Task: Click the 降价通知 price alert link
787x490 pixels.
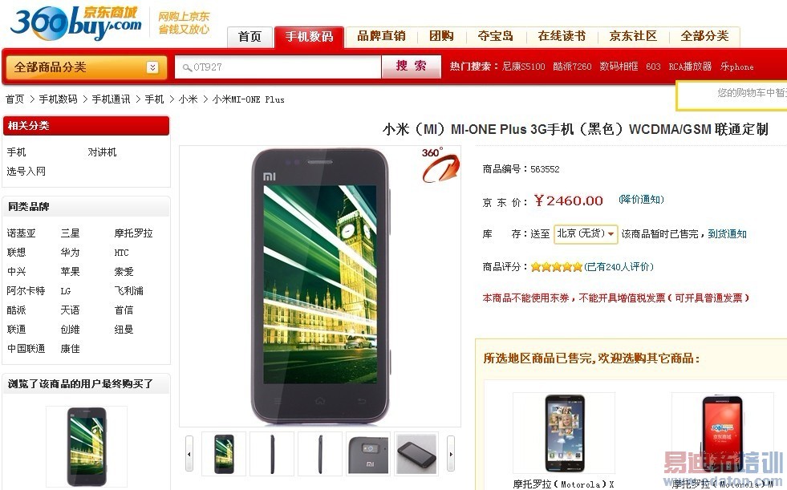Action: click(642, 200)
